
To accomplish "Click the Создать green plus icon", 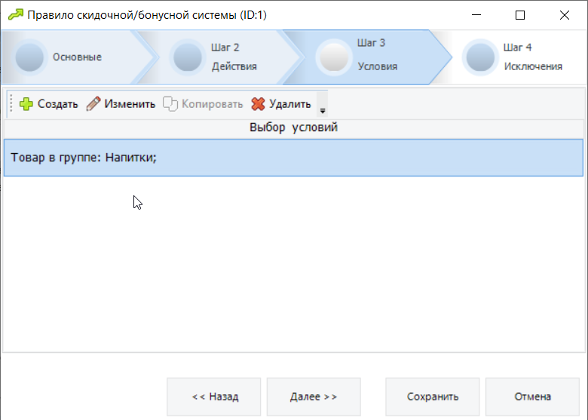I will [x=26, y=104].
